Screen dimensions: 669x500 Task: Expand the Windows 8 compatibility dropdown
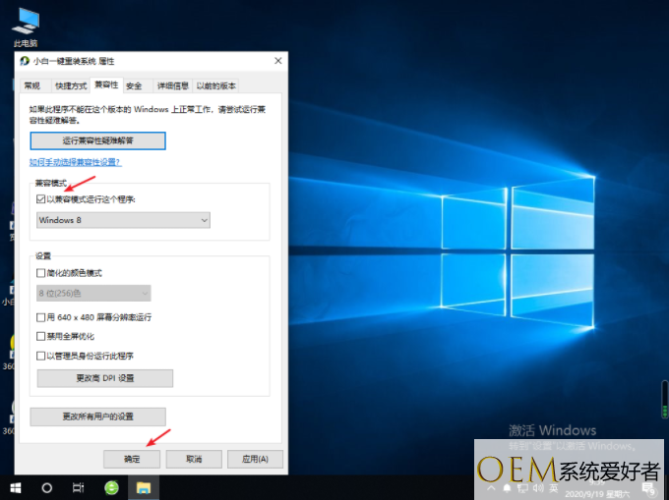[x=123, y=221]
